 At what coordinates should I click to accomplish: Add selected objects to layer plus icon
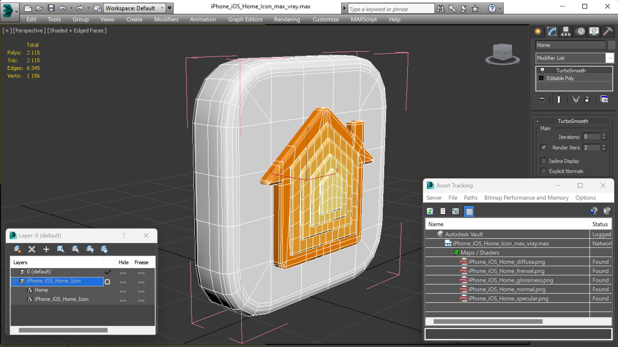click(46, 249)
